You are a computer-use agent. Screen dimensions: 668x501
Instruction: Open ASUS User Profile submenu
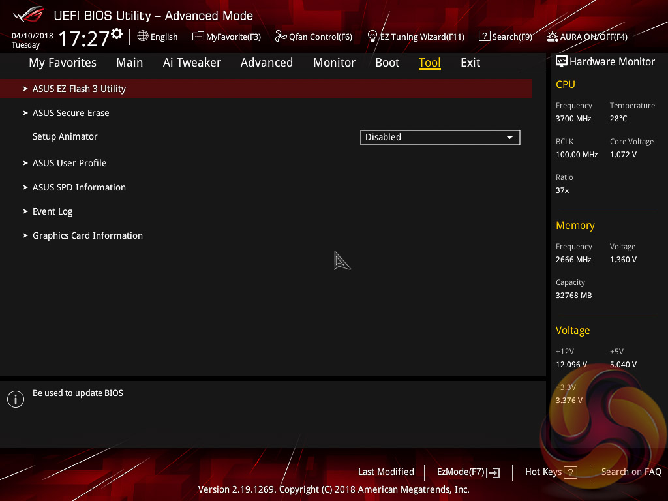click(69, 163)
